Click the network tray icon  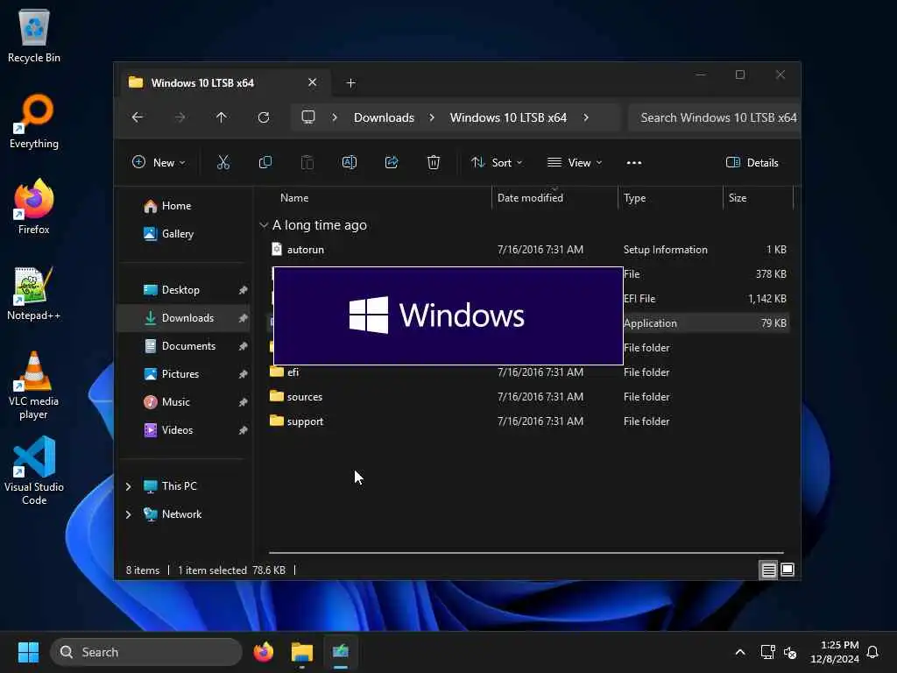767,652
